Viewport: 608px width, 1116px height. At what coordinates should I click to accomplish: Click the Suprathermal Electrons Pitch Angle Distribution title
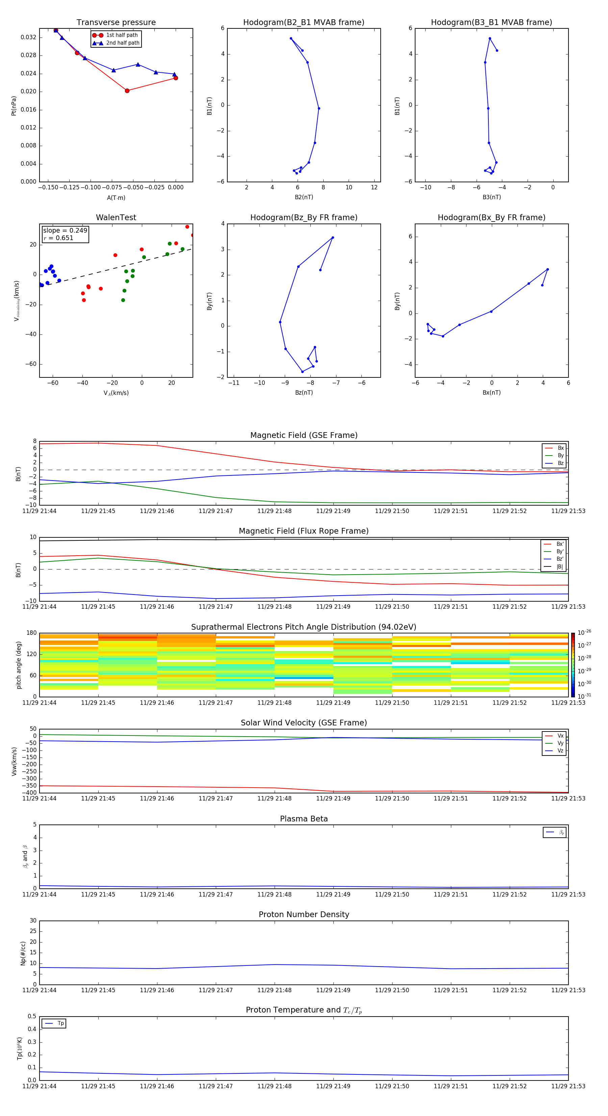tap(304, 627)
